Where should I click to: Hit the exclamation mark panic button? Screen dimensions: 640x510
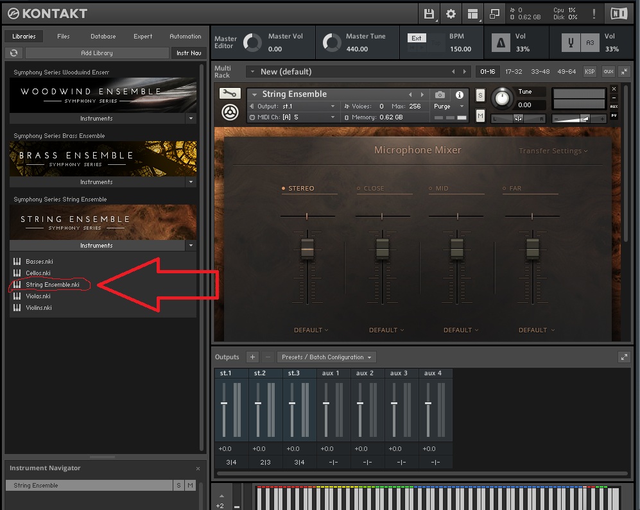[594, 14]
